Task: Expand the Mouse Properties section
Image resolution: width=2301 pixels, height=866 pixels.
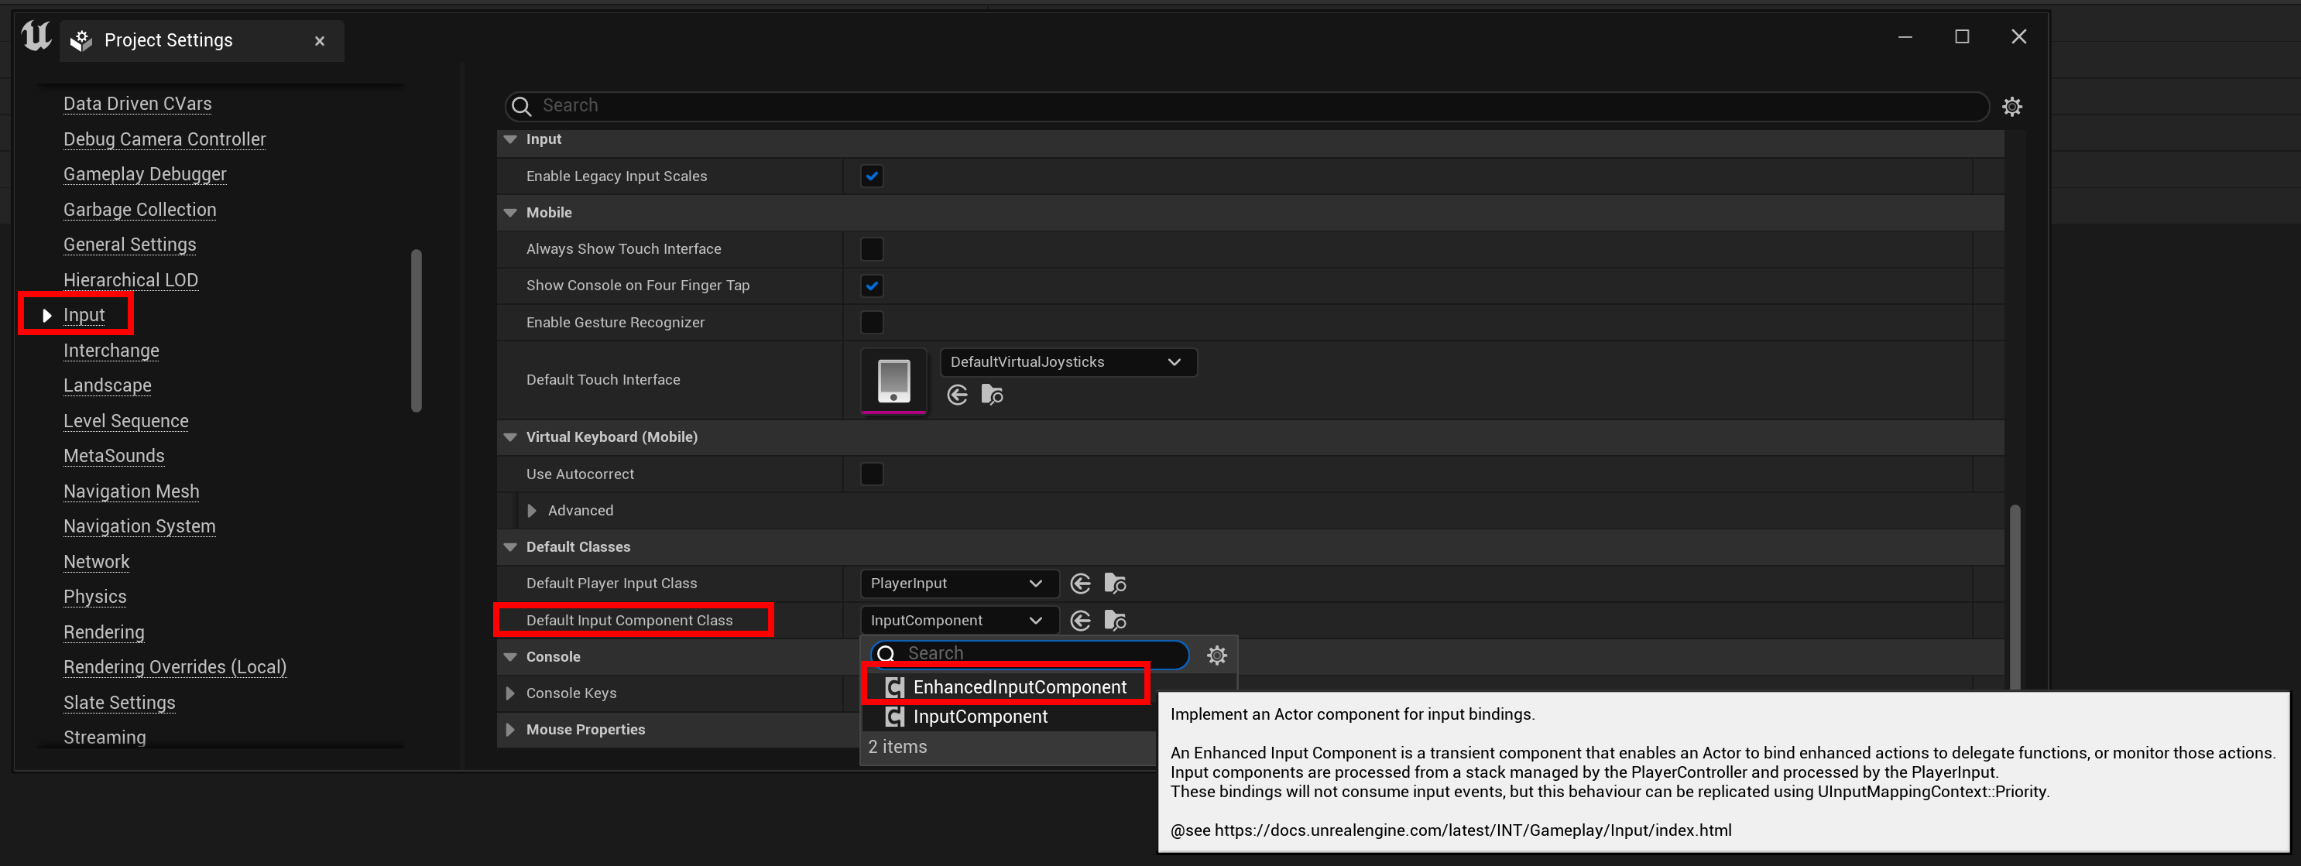Action: (510, 729)
